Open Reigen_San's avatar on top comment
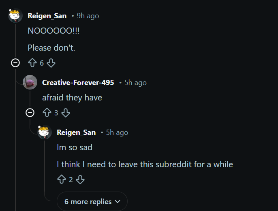The height and width of the screenshot is (211, 278). pos(15,16)
